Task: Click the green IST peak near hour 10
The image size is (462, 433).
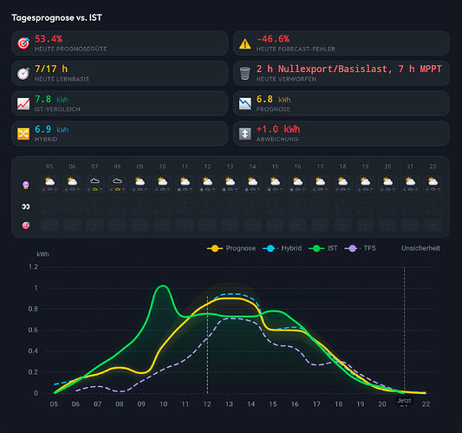Action: (163, 285)
